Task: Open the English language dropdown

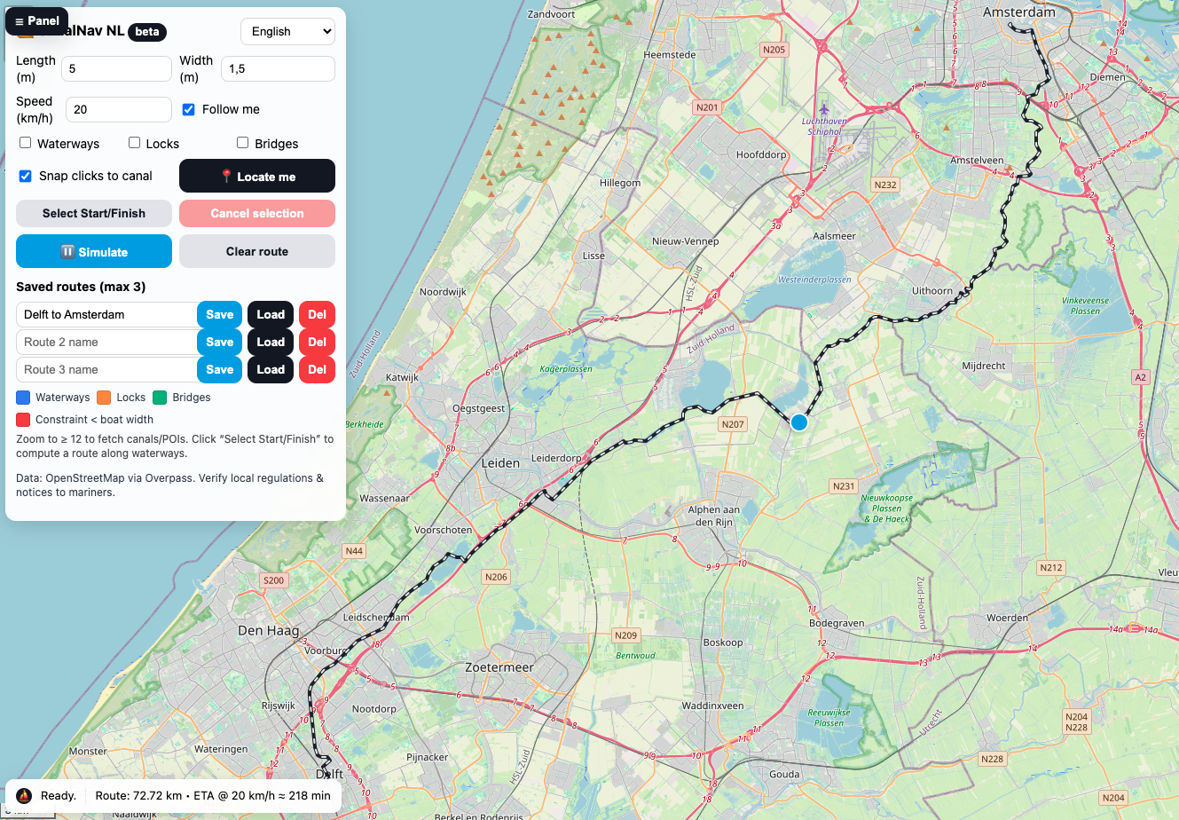Action: click(287, 31)
